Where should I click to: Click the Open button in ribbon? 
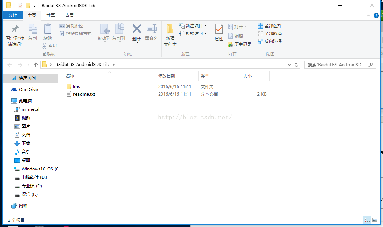pos(237,27)
